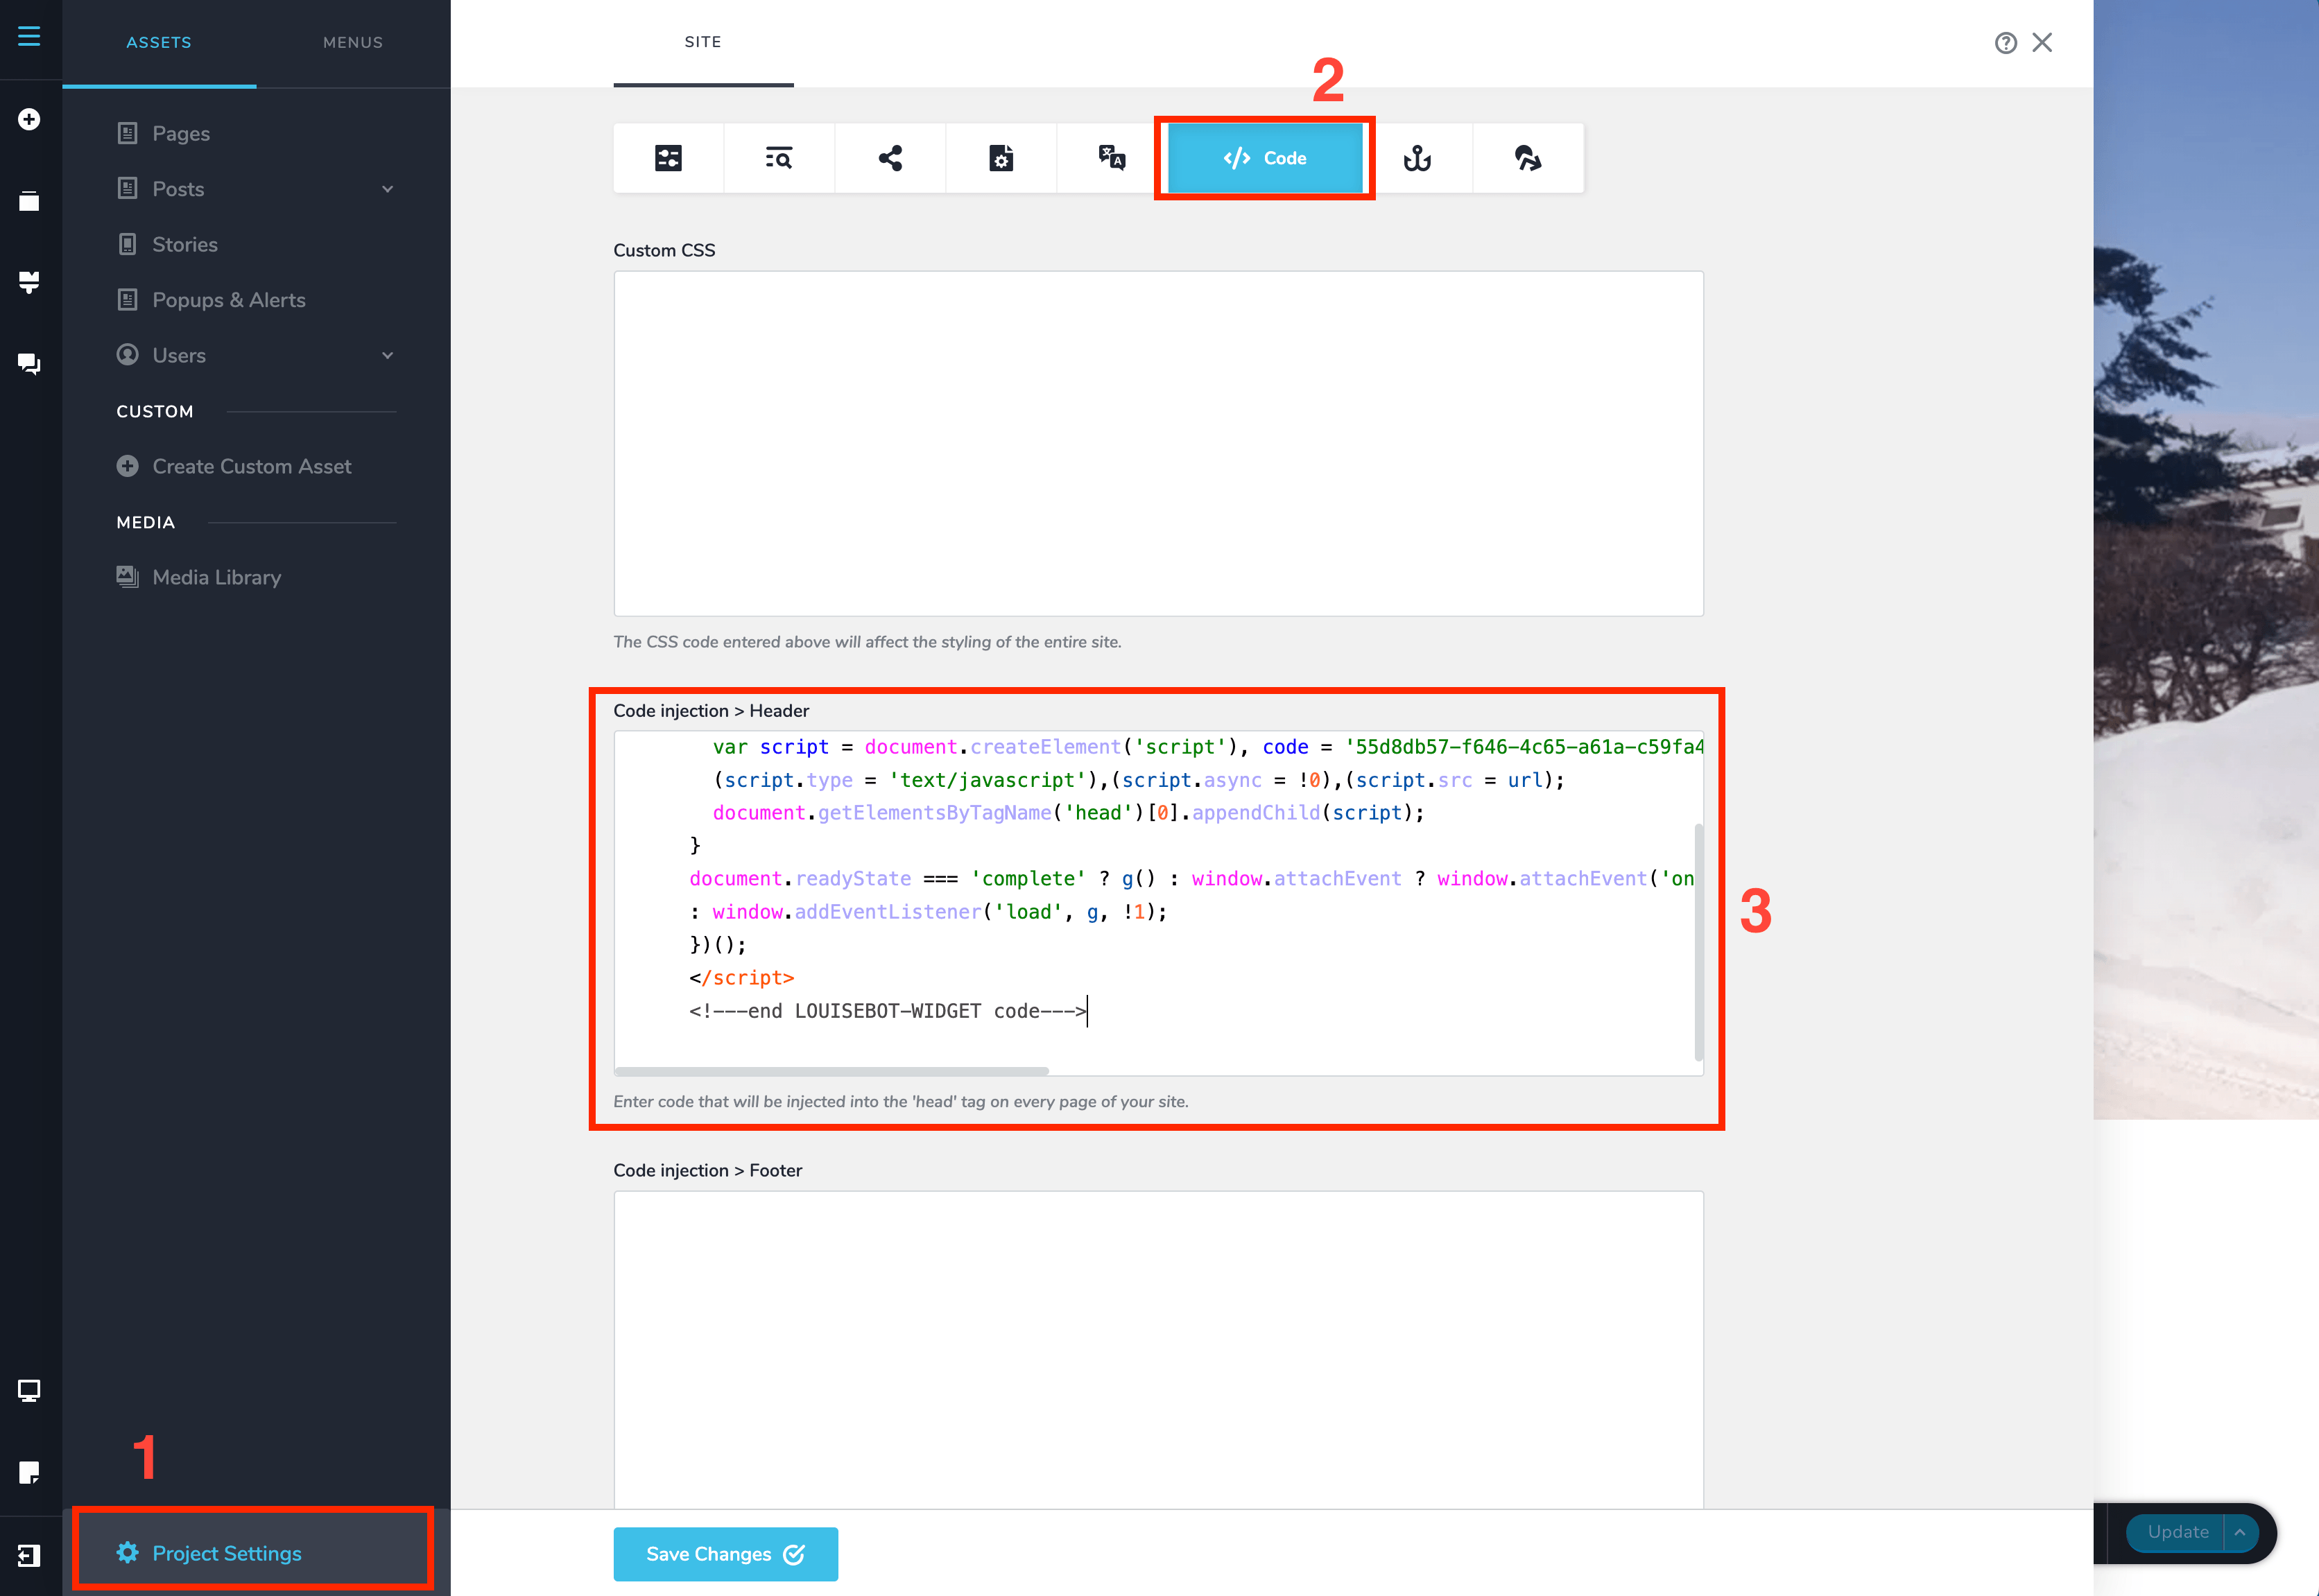Screen dimensions: 2319x1596
Task: Click the 'Code injection > Header' label
Action: click(711, 710)
